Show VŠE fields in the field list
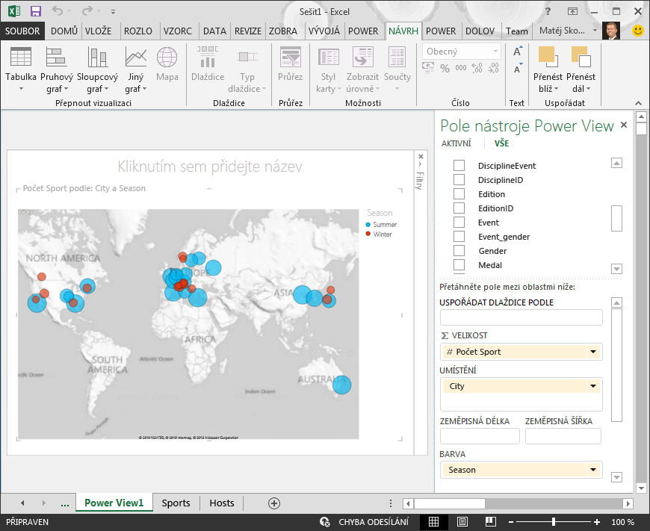This screenshot has width=650, height=531. tap(501, 143)
